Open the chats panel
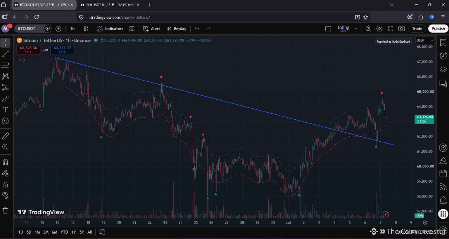Image resolution: width=449 pixels, height=239 pixels. coord(443,83)
